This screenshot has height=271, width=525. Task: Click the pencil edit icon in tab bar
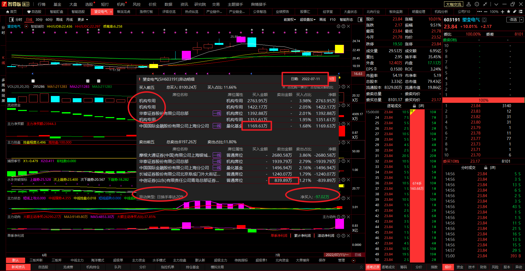[x=514, y=11]
